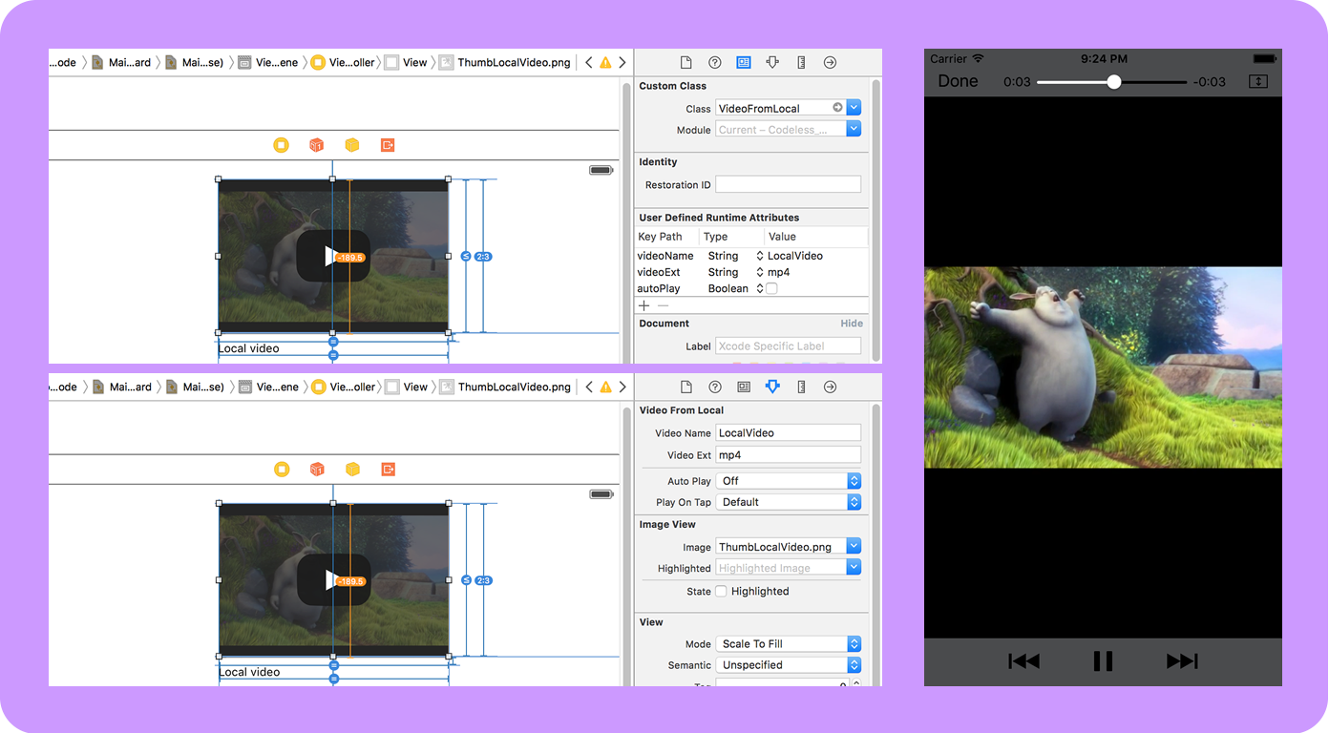The image size is (1329, 733).
Task: Switch to Identity inspector in Video From Local window
Action: click(744, 387)
